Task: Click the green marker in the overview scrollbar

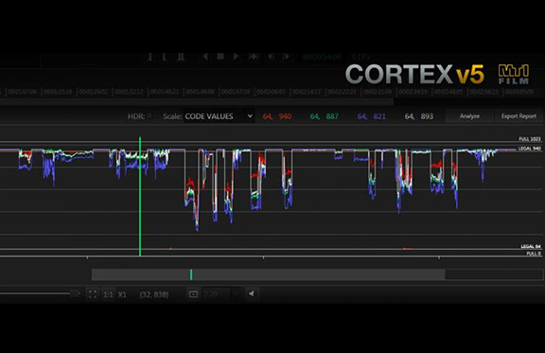Action: point(191,274)
